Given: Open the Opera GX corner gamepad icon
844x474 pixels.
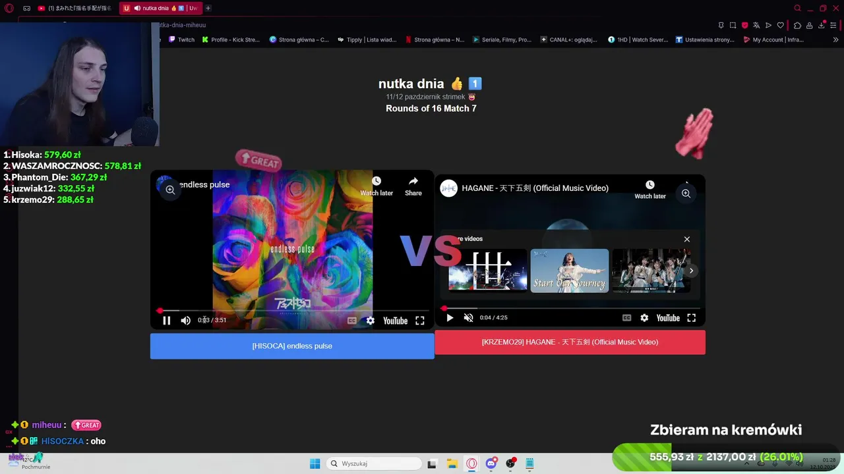Looking at the screenshot, I should click(x=26, y=8).
